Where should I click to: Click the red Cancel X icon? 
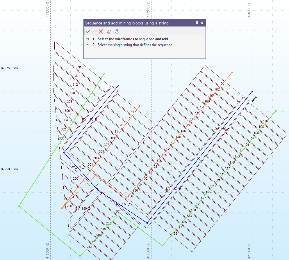point(101,31)
